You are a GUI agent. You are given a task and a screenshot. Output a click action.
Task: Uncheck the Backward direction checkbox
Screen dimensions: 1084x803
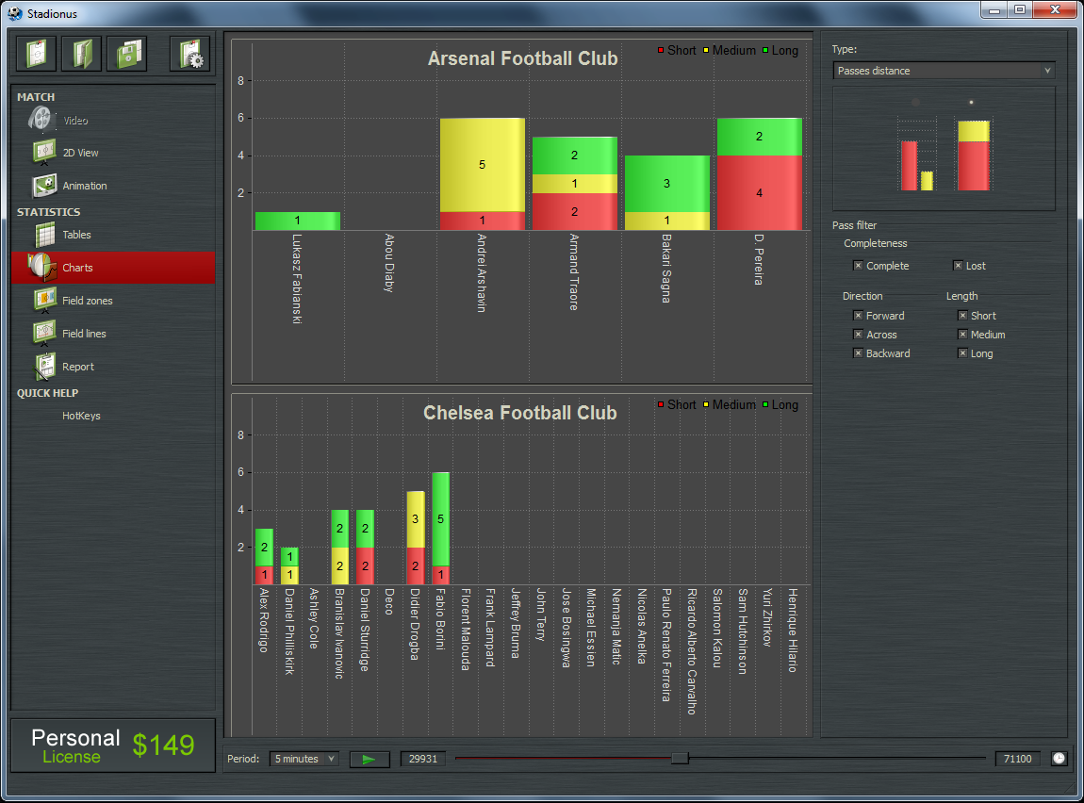(x=858, y=353)
